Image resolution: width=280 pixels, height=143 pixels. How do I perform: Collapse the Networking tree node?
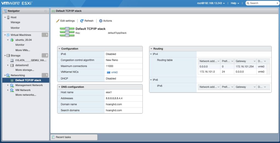(x=5, y=75)
